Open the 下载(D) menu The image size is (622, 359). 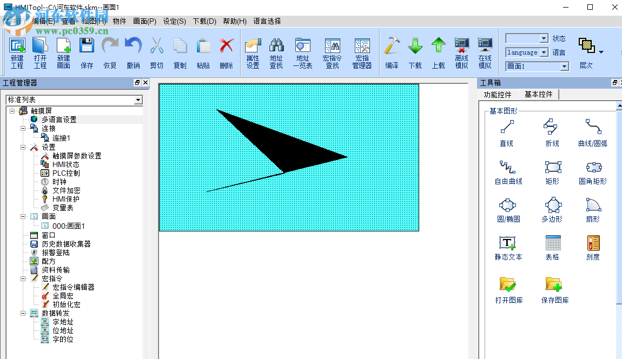pos(204,22)
